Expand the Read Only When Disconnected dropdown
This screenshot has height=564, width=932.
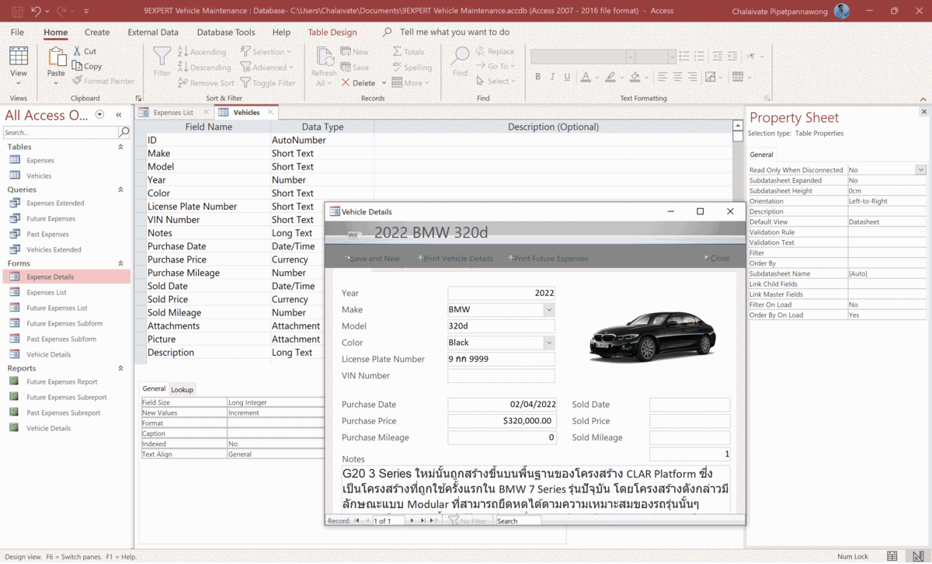coord(920,169)
